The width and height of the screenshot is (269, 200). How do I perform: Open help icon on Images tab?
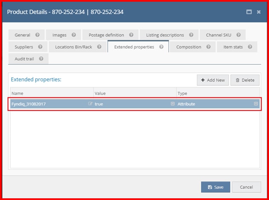(74, 35)
